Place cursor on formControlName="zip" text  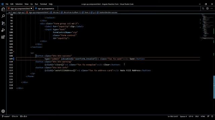click(x=65, y=32)
